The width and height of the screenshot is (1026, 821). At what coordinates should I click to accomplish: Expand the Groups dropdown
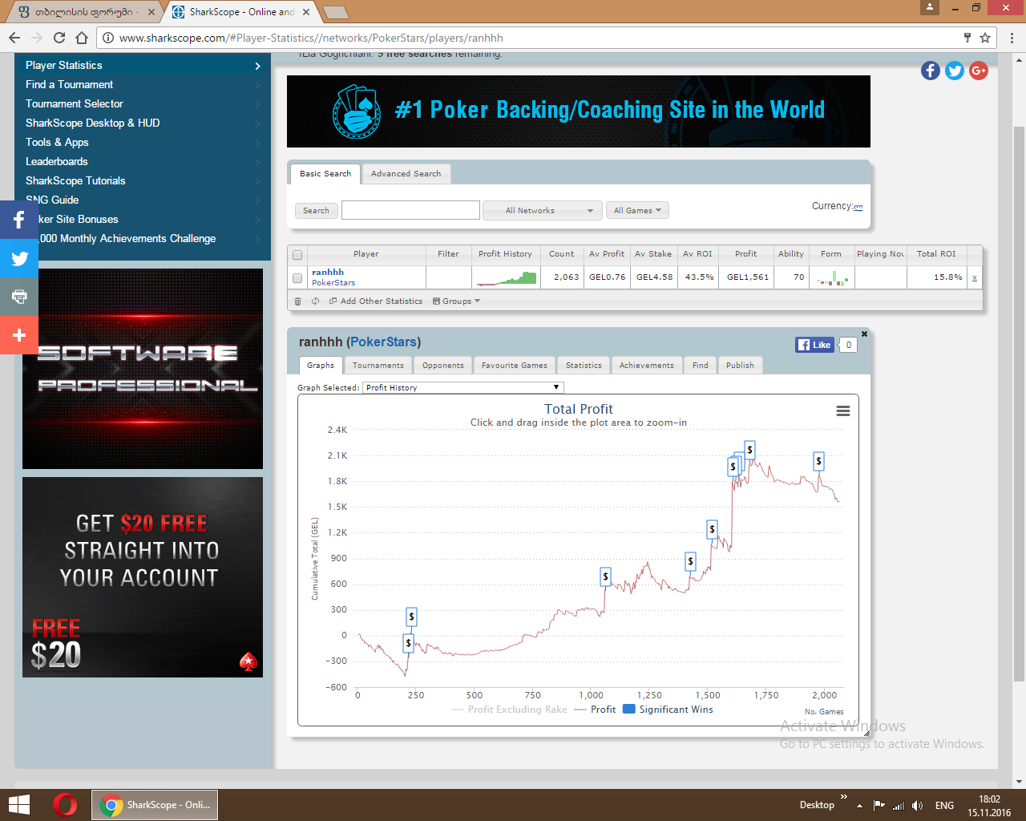coord(456,301)
